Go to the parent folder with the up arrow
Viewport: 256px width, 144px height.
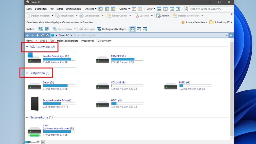(x=38, y=35)
